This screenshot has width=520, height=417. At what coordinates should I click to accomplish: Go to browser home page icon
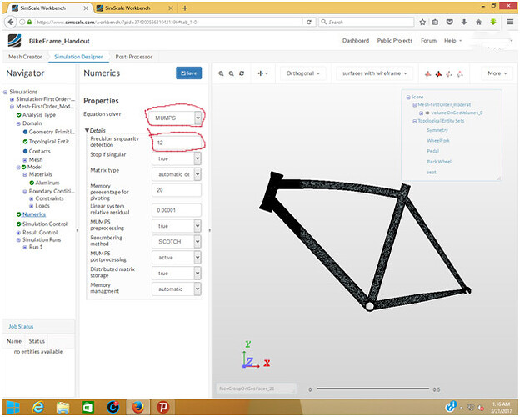coord(478,22)
